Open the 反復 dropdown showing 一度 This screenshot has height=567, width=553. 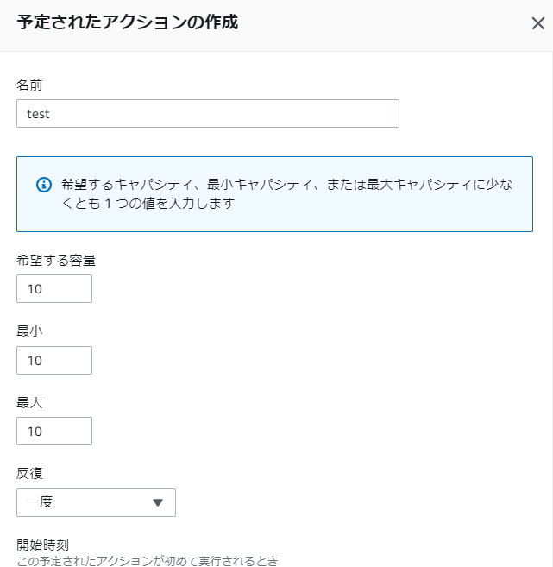point(96,502)
